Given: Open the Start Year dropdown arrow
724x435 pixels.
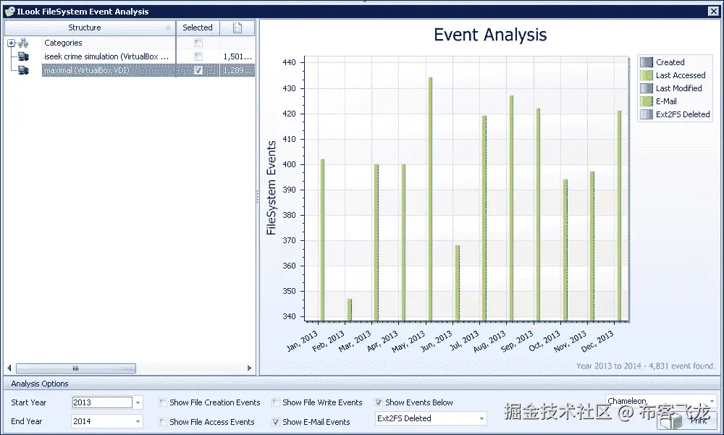Looking at the screenshot, I should pos(138,402).
